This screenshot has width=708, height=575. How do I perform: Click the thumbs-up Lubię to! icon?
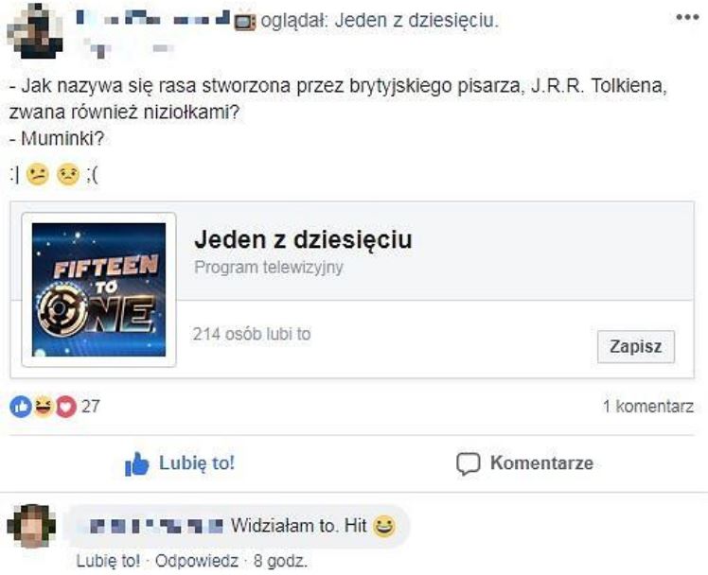(136, 463)
